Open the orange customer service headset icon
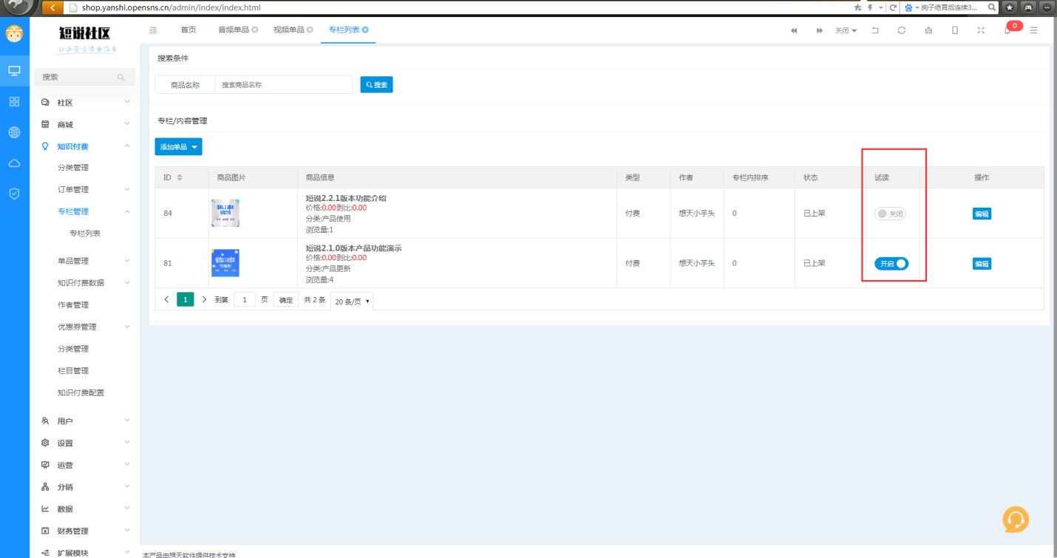The width and height of the screenshot is (1057, 558). [x=1016, y=520]
